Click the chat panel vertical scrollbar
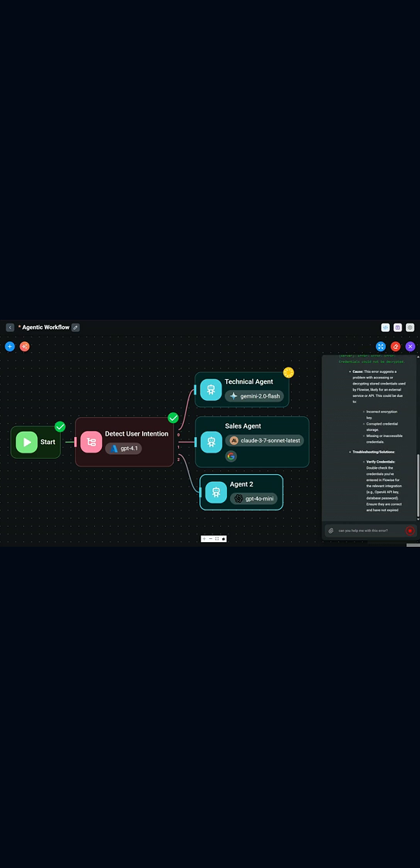This screenshot has width=420, height=868. click(x=418, y=486)
